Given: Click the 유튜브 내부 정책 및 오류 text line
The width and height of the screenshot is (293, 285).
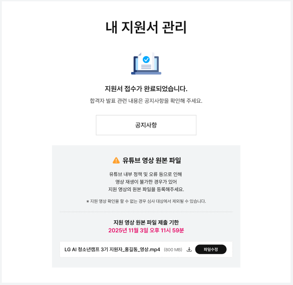Looking at the screenshot, I should tap(146, 174).
